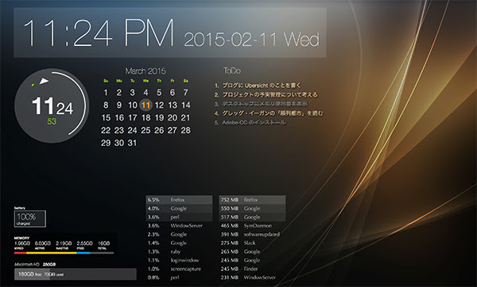Click the 245 MB Google memory row
Viewport: 477px width, 287px height.
(252, 260)
